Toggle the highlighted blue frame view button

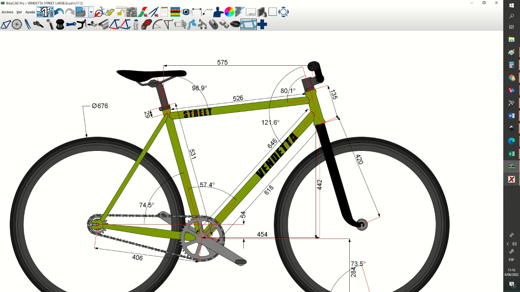249,25
